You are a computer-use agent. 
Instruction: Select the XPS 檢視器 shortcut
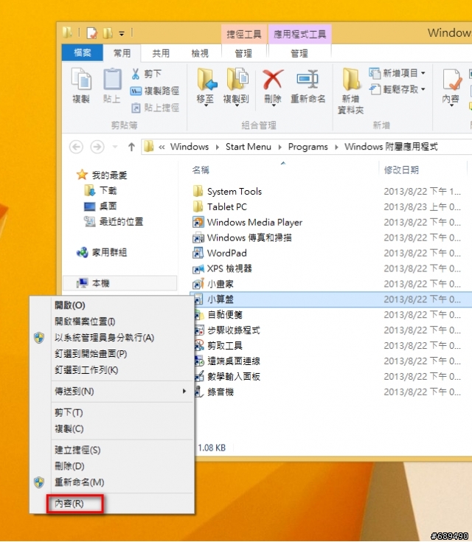click(222, 268)
